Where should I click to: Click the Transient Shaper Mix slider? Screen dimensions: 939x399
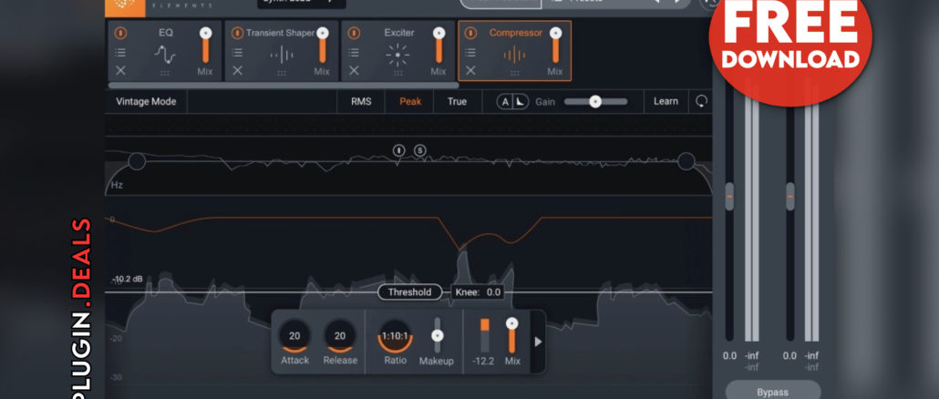click(322, 45)
